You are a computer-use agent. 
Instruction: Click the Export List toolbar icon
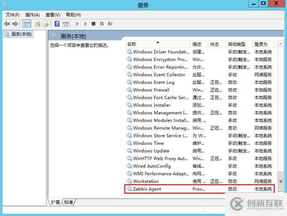pos(46,24)
